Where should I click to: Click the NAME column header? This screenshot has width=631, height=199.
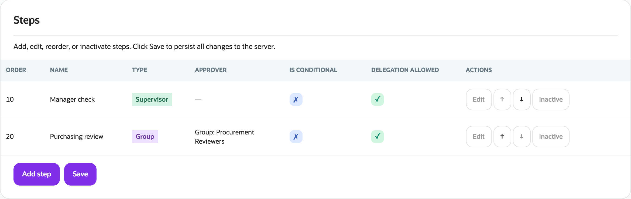coord(59,70)
